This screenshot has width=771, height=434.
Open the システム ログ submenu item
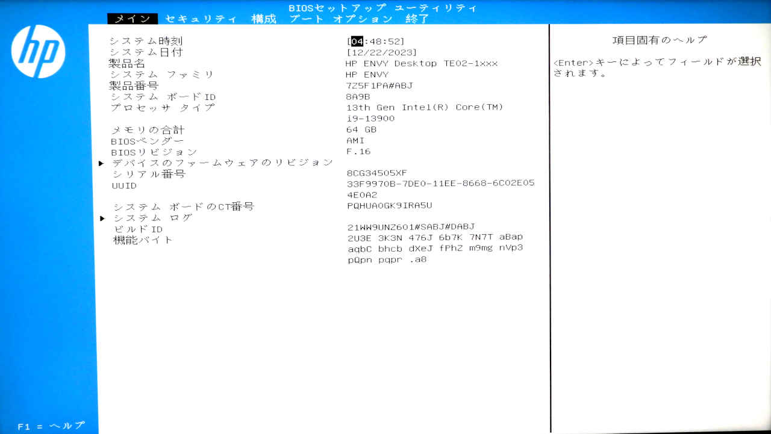(x=152, y=218)
